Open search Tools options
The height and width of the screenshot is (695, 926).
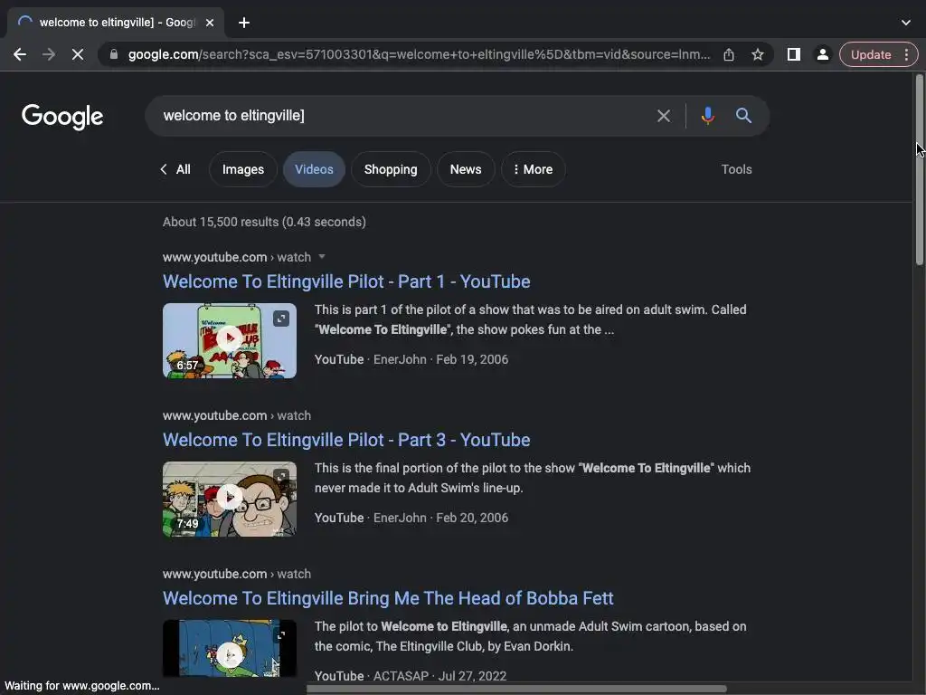coord(736,169)
